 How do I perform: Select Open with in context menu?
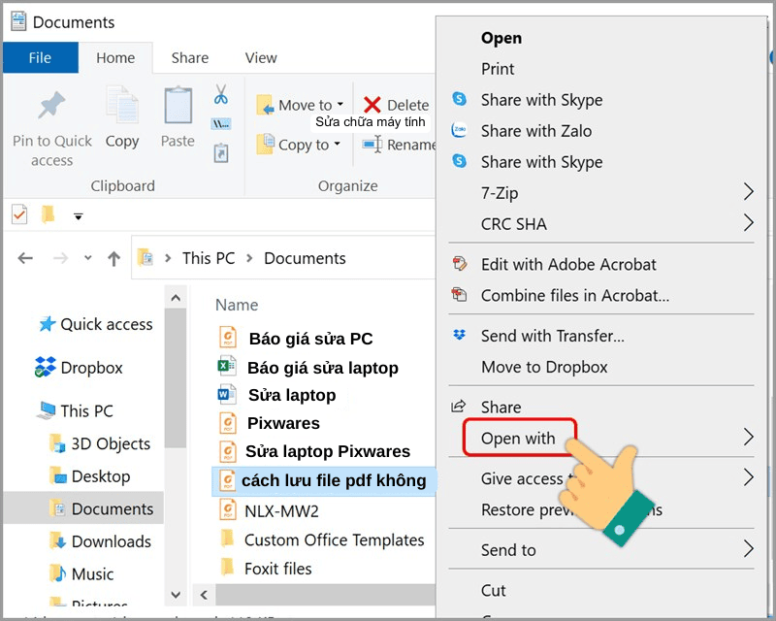[519, 439]
